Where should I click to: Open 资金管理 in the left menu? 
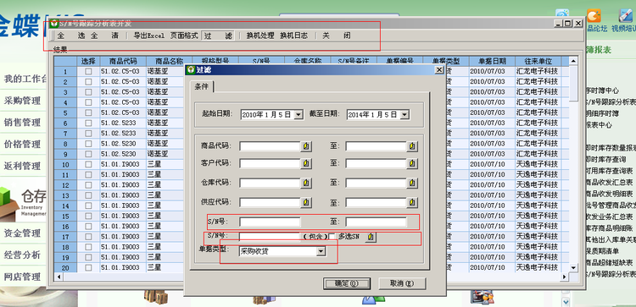click(x=22, y=233)
